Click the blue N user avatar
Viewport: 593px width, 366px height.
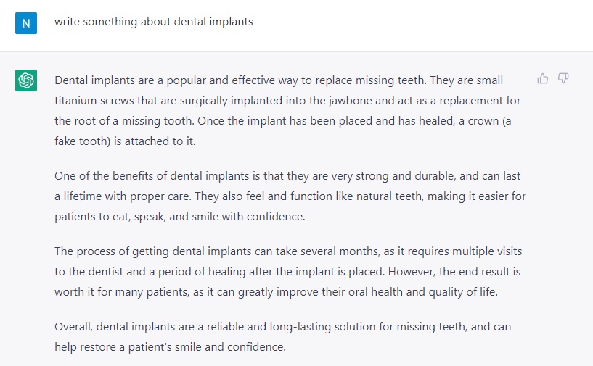26,23
